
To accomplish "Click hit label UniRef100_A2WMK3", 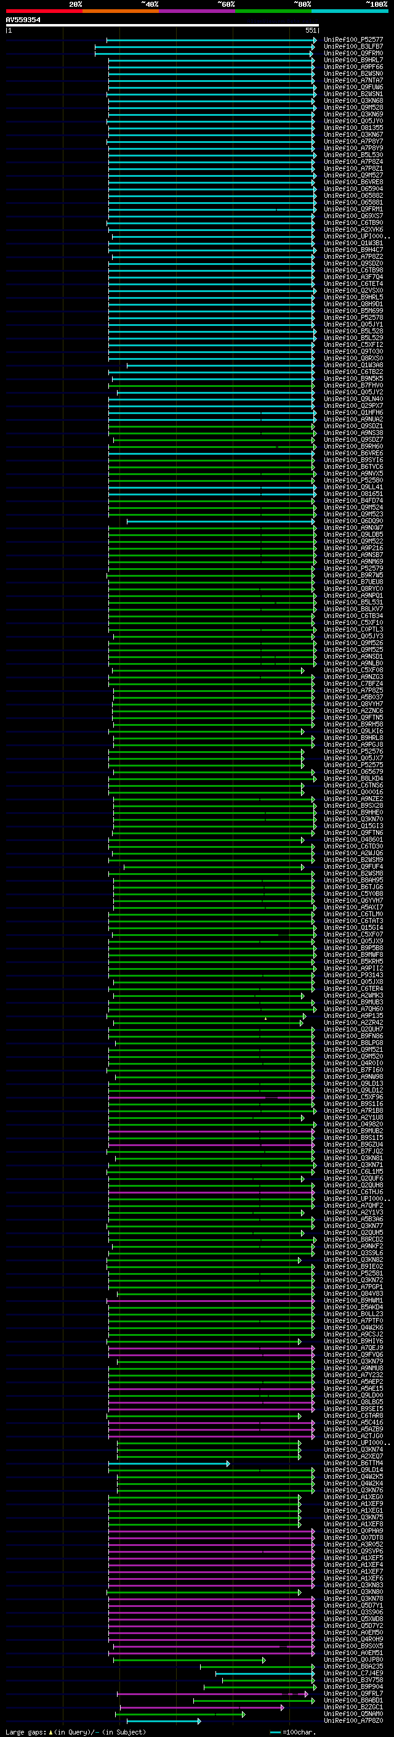I will 353,995.
